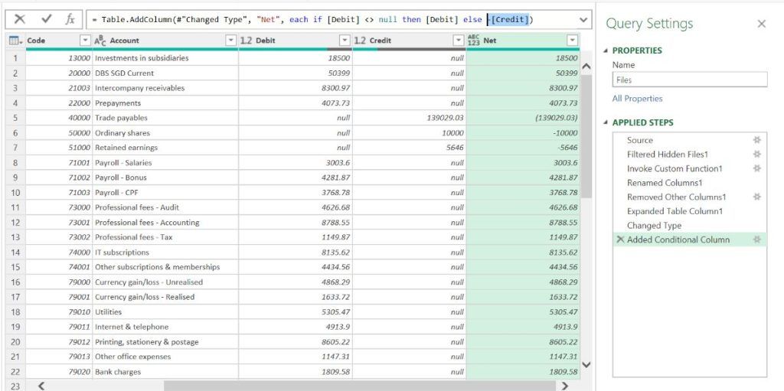784x391 pixels.
Task: Click the Debit value 50399
Action: 296,73
